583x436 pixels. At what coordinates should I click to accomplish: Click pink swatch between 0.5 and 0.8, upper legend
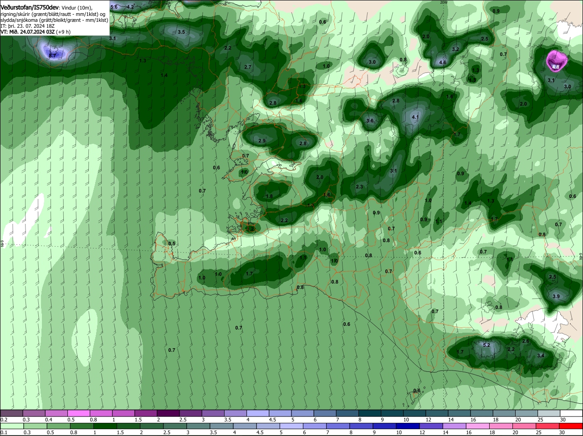(x=79, y=413)
